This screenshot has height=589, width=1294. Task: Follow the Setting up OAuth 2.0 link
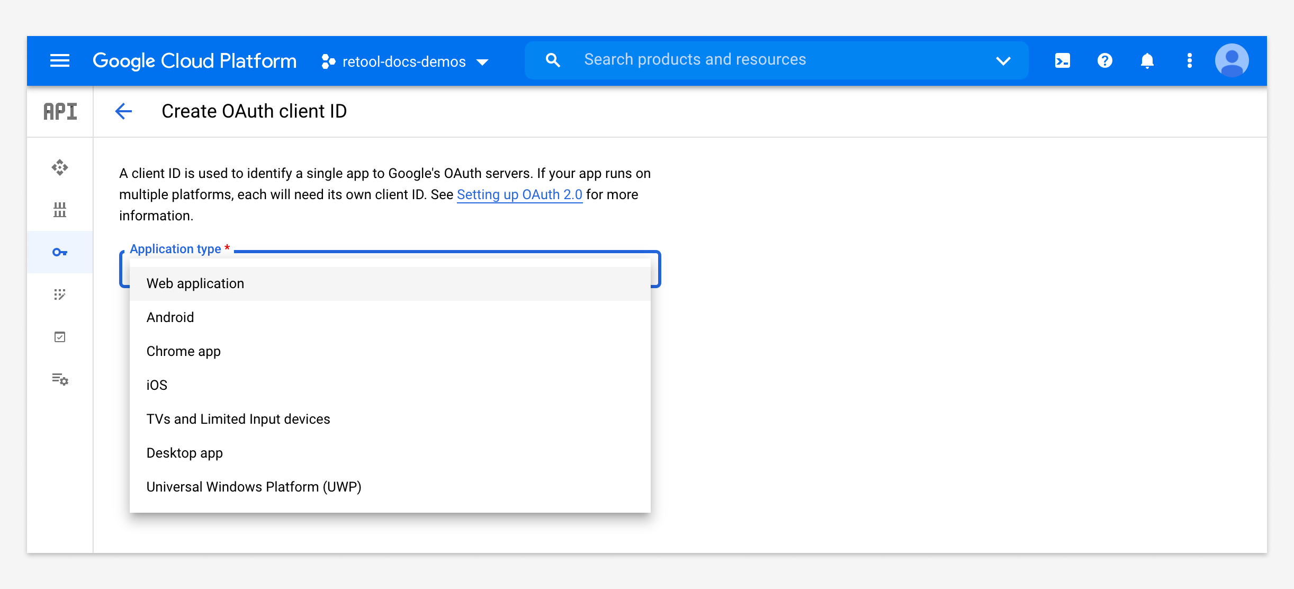pos(519,195)
